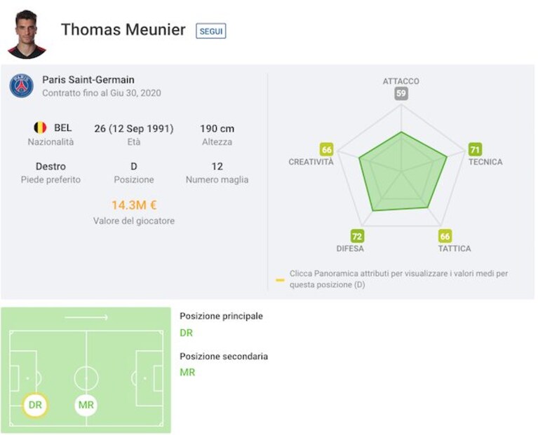Open the Paris Saint-Germain team link
Screen dimensions: 538x435
(88, 80)
